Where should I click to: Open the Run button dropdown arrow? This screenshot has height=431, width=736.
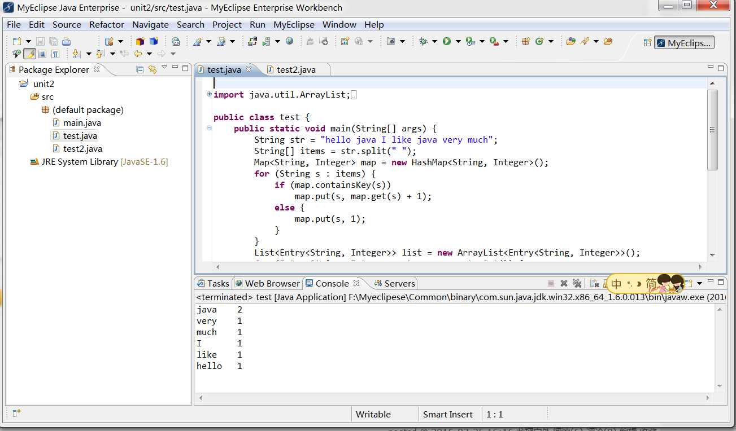(x=458, y=41)
